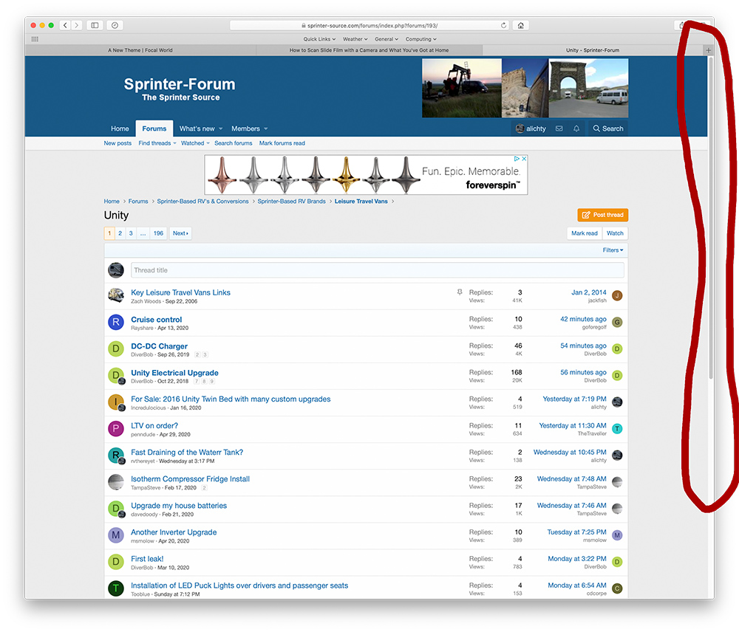This screenshot has width=739, height=632.
Task: Open New posts link
Action: (x=118, y=143)
